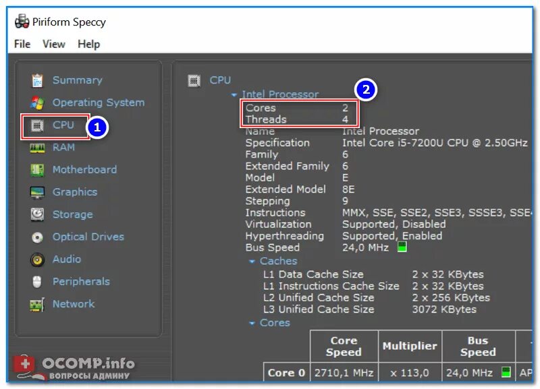This screenshot has height=389, width=540.
Task: Open the File menu
Action: point(22,44)
